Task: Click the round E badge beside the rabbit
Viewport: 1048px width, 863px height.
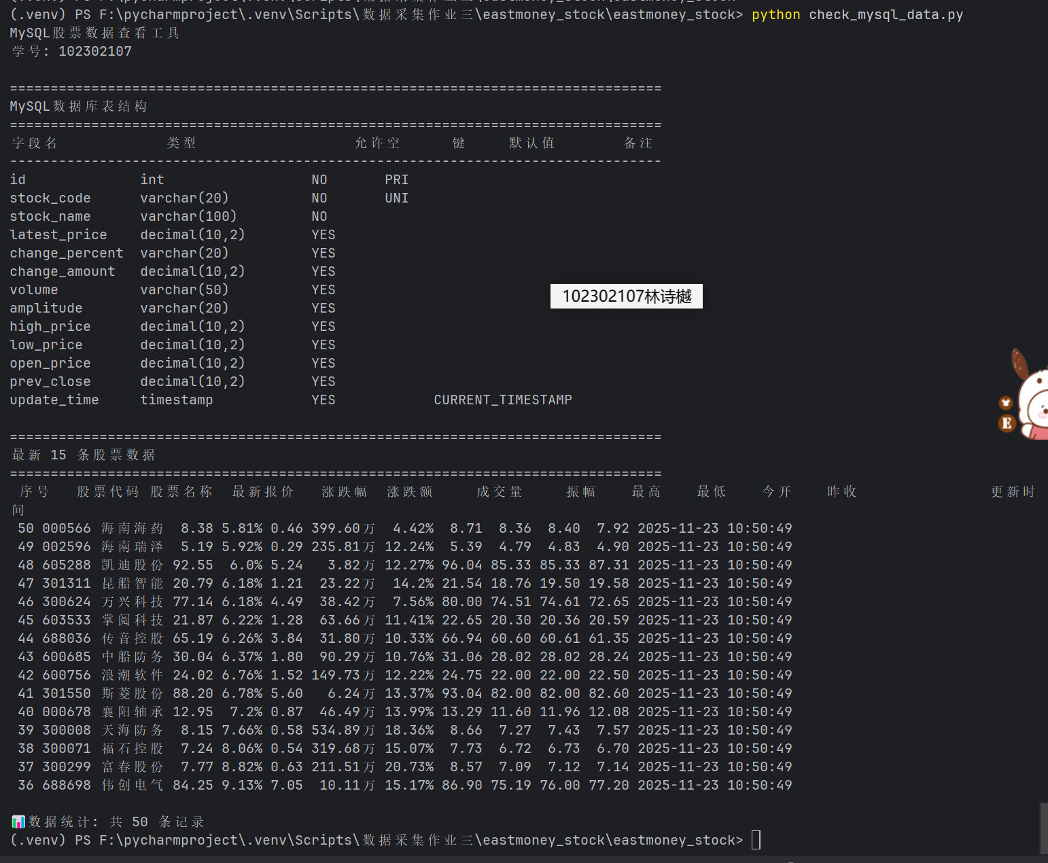Action: [1007, 423]
